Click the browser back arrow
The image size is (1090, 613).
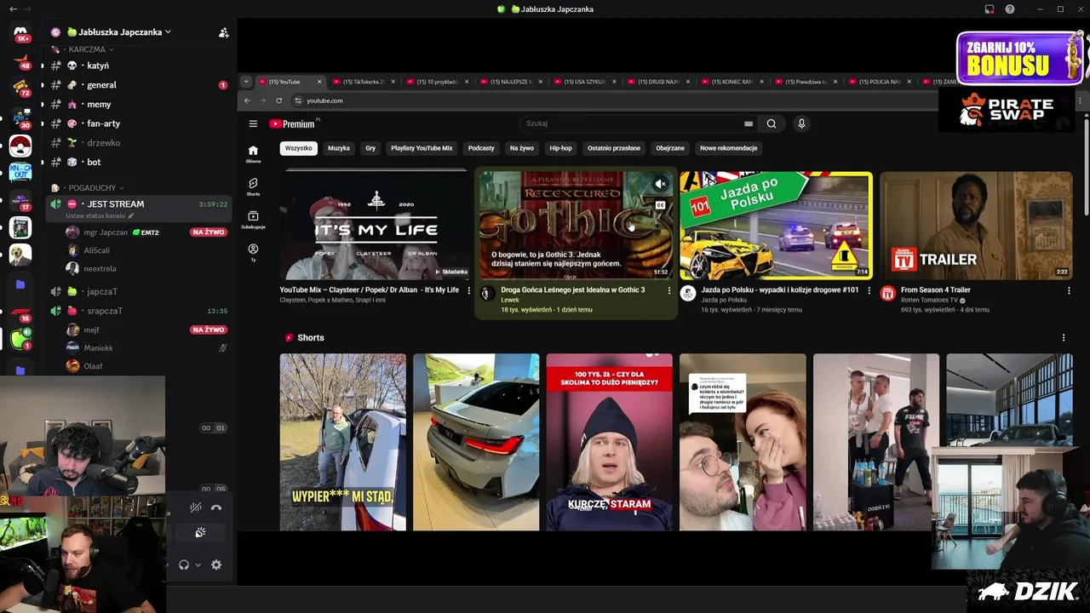(x=248, y=100)
